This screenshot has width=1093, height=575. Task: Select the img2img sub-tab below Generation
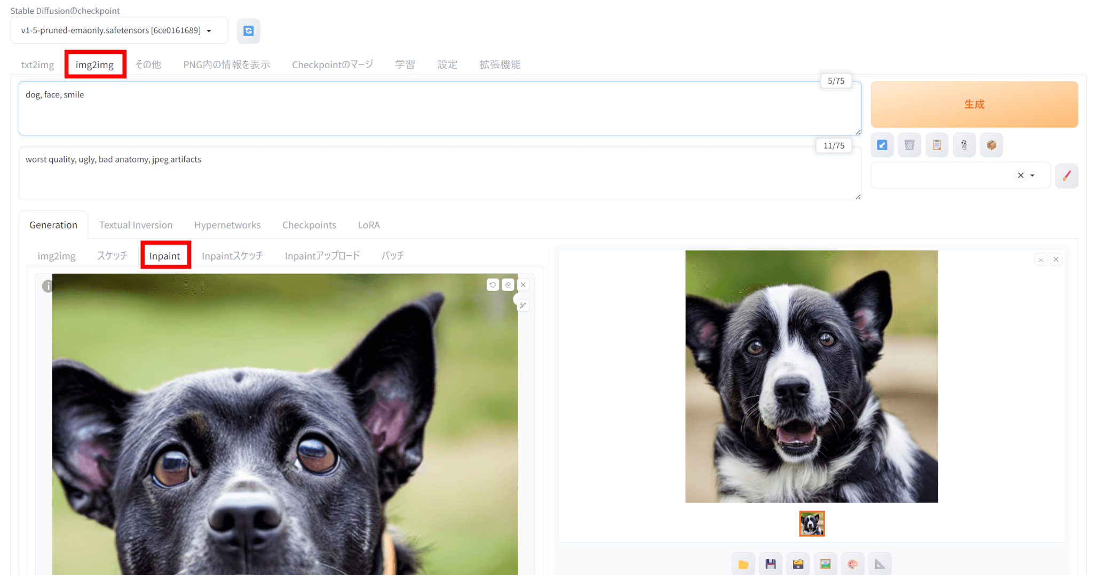pyautogui.click(x=57, y=256)
